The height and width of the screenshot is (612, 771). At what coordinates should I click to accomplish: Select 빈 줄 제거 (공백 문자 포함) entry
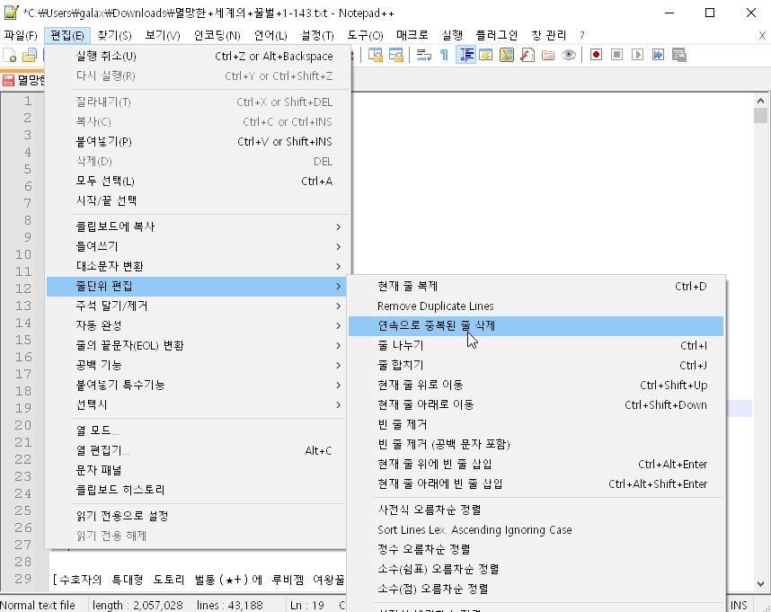click(536, 444)
